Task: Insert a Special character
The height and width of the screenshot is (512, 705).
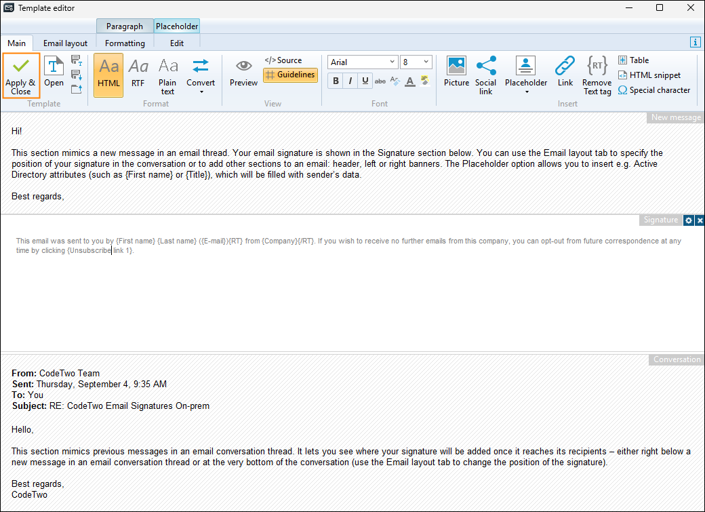Action: 653,90
